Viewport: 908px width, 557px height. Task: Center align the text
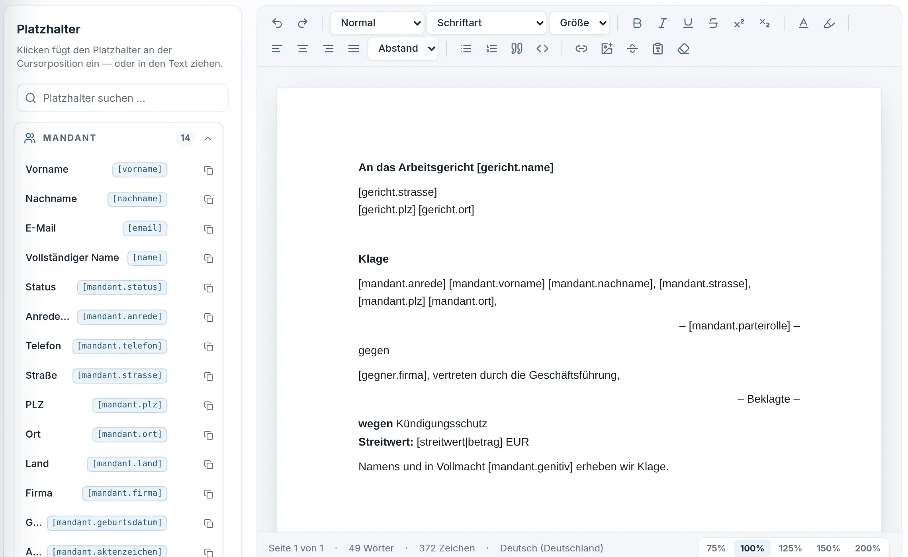pos(303,49)
